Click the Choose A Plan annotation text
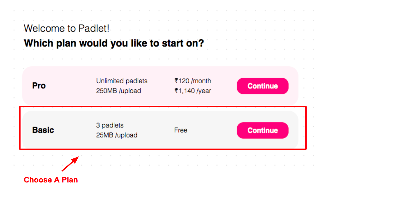The width and height of the screenshot is (393, 220). click(50, 180)
